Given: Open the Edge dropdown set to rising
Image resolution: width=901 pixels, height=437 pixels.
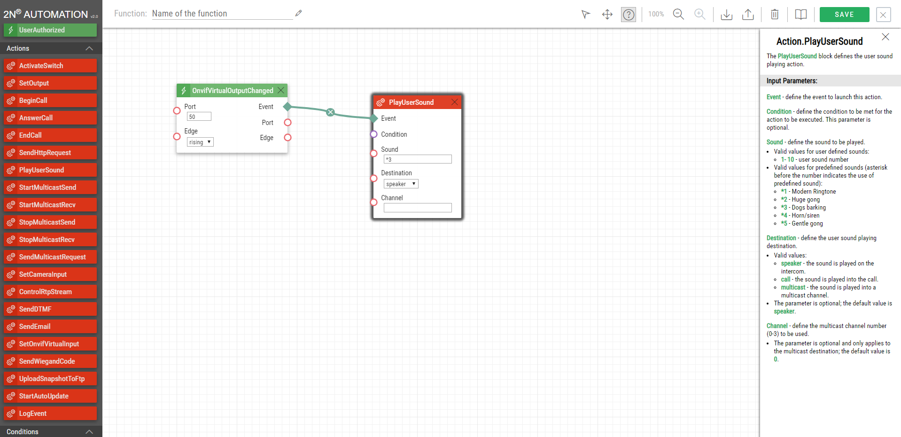Looking at the screenshot, I should tap(200, 142).
